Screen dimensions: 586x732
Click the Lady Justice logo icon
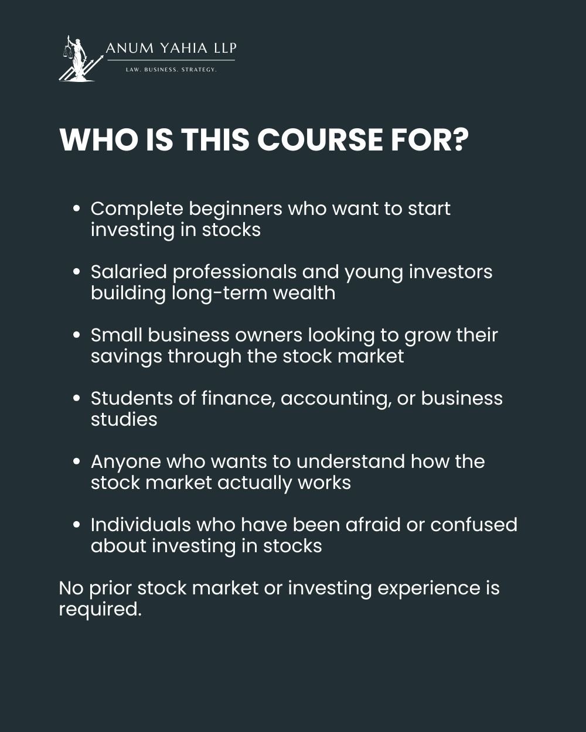point(76,59)
